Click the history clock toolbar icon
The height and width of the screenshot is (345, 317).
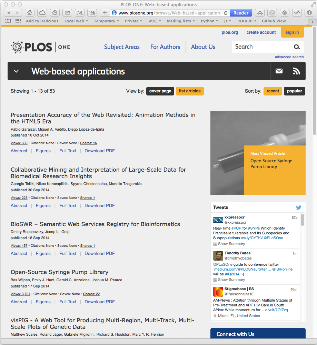click(x=55, y=13)
